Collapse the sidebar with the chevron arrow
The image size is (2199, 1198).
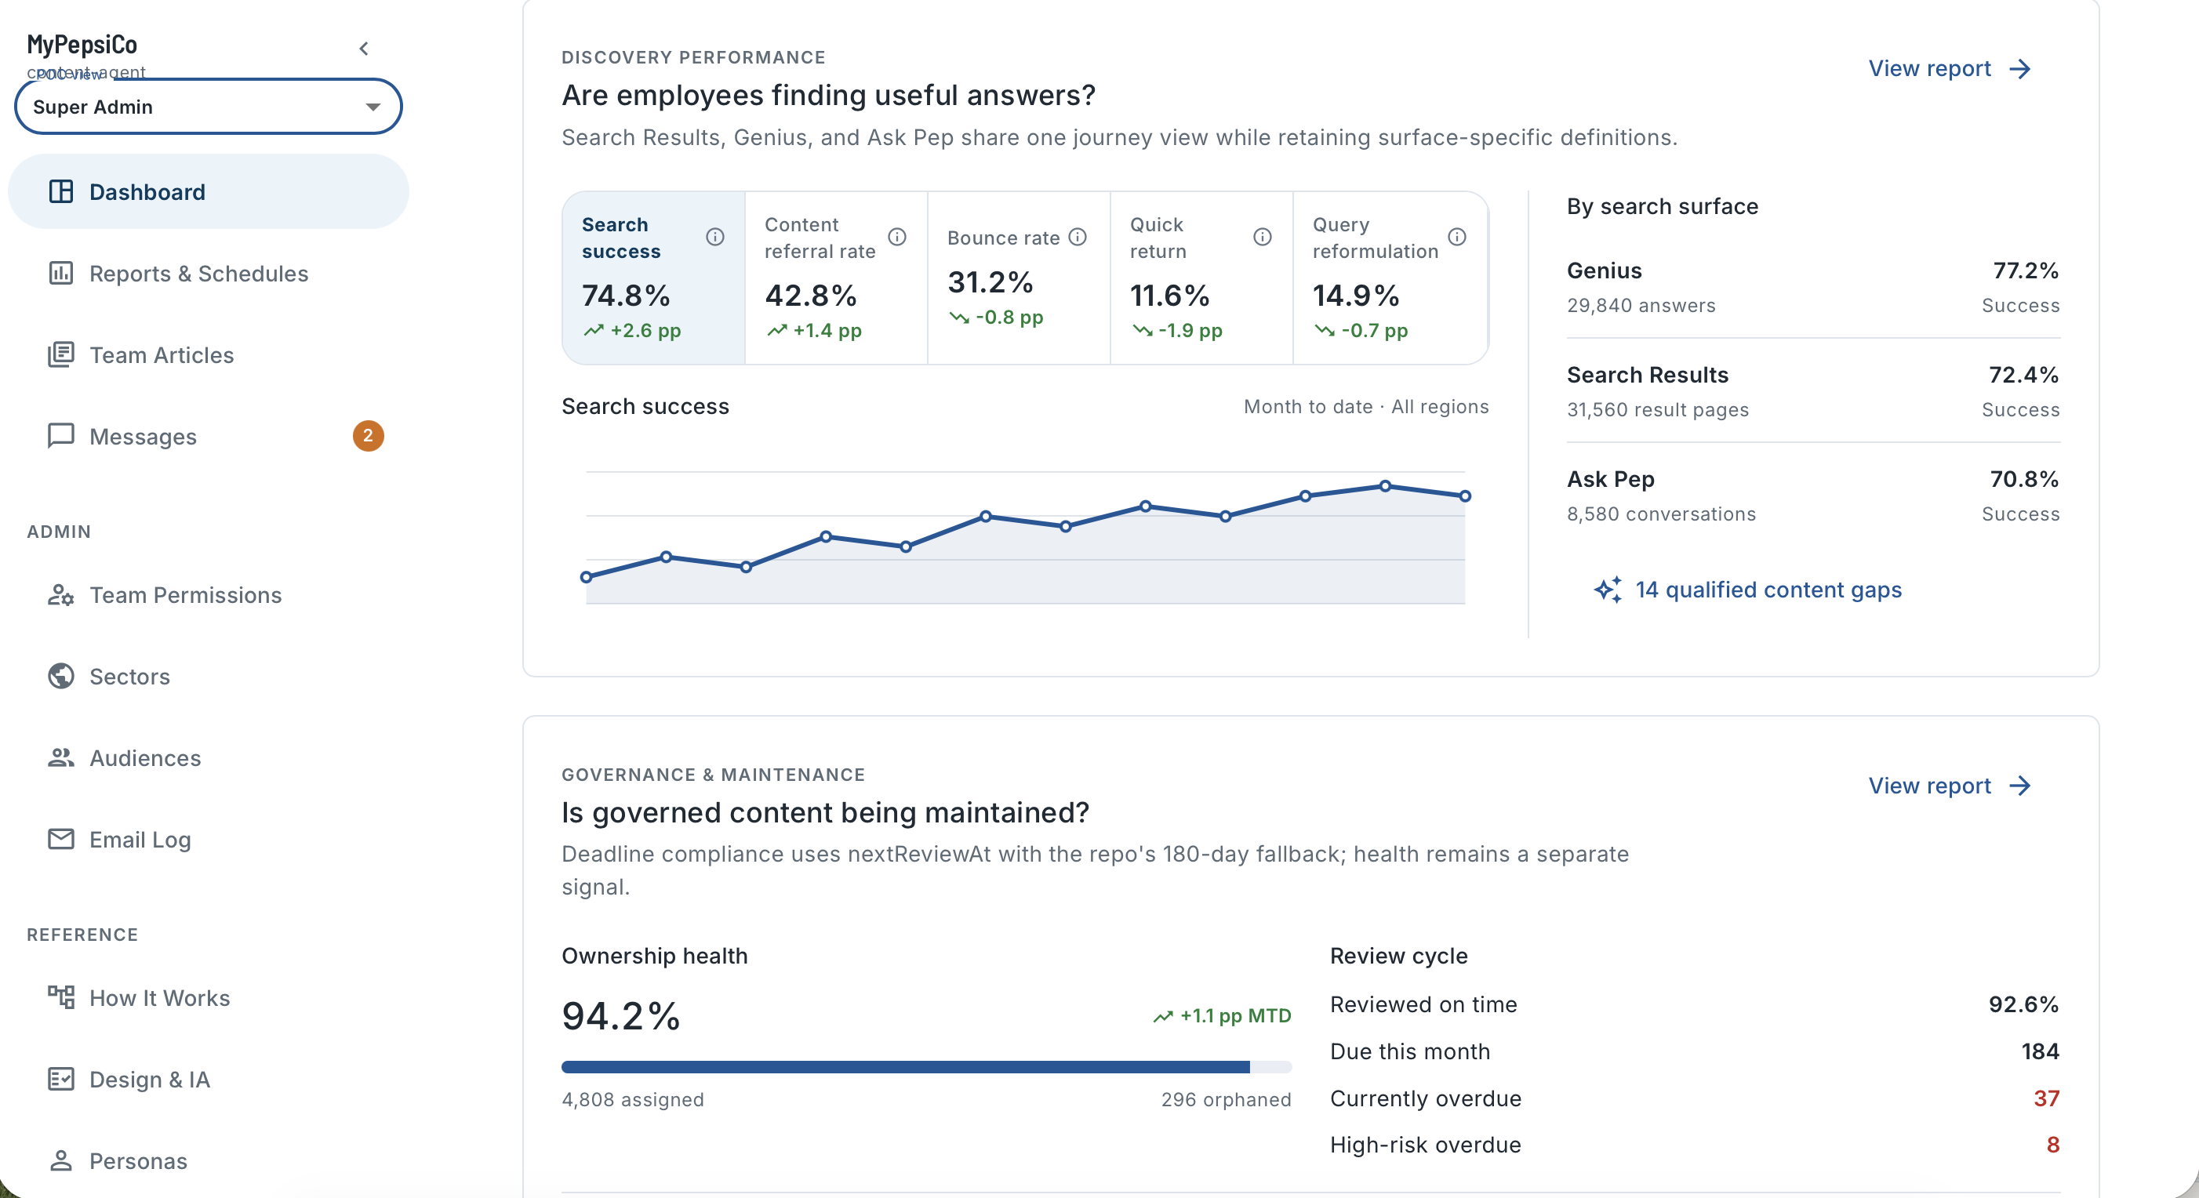[364, 49]
